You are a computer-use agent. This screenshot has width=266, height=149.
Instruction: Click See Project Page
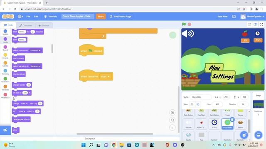120,17
